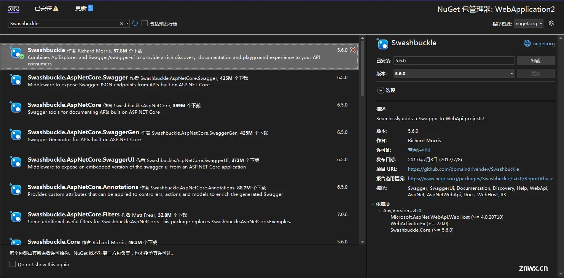This screenshot has height=278, width=564.
Task: Click the Swashbuckle search input field
Action: [x=63, y=24]
